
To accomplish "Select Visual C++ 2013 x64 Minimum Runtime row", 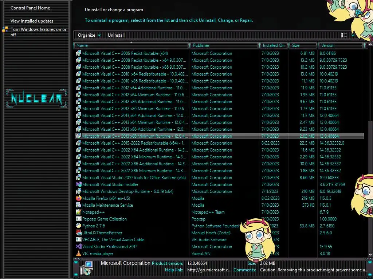I will point(219,122).
